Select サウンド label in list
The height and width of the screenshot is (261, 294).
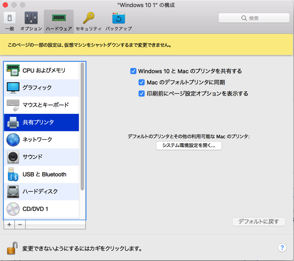coord(32,157)
